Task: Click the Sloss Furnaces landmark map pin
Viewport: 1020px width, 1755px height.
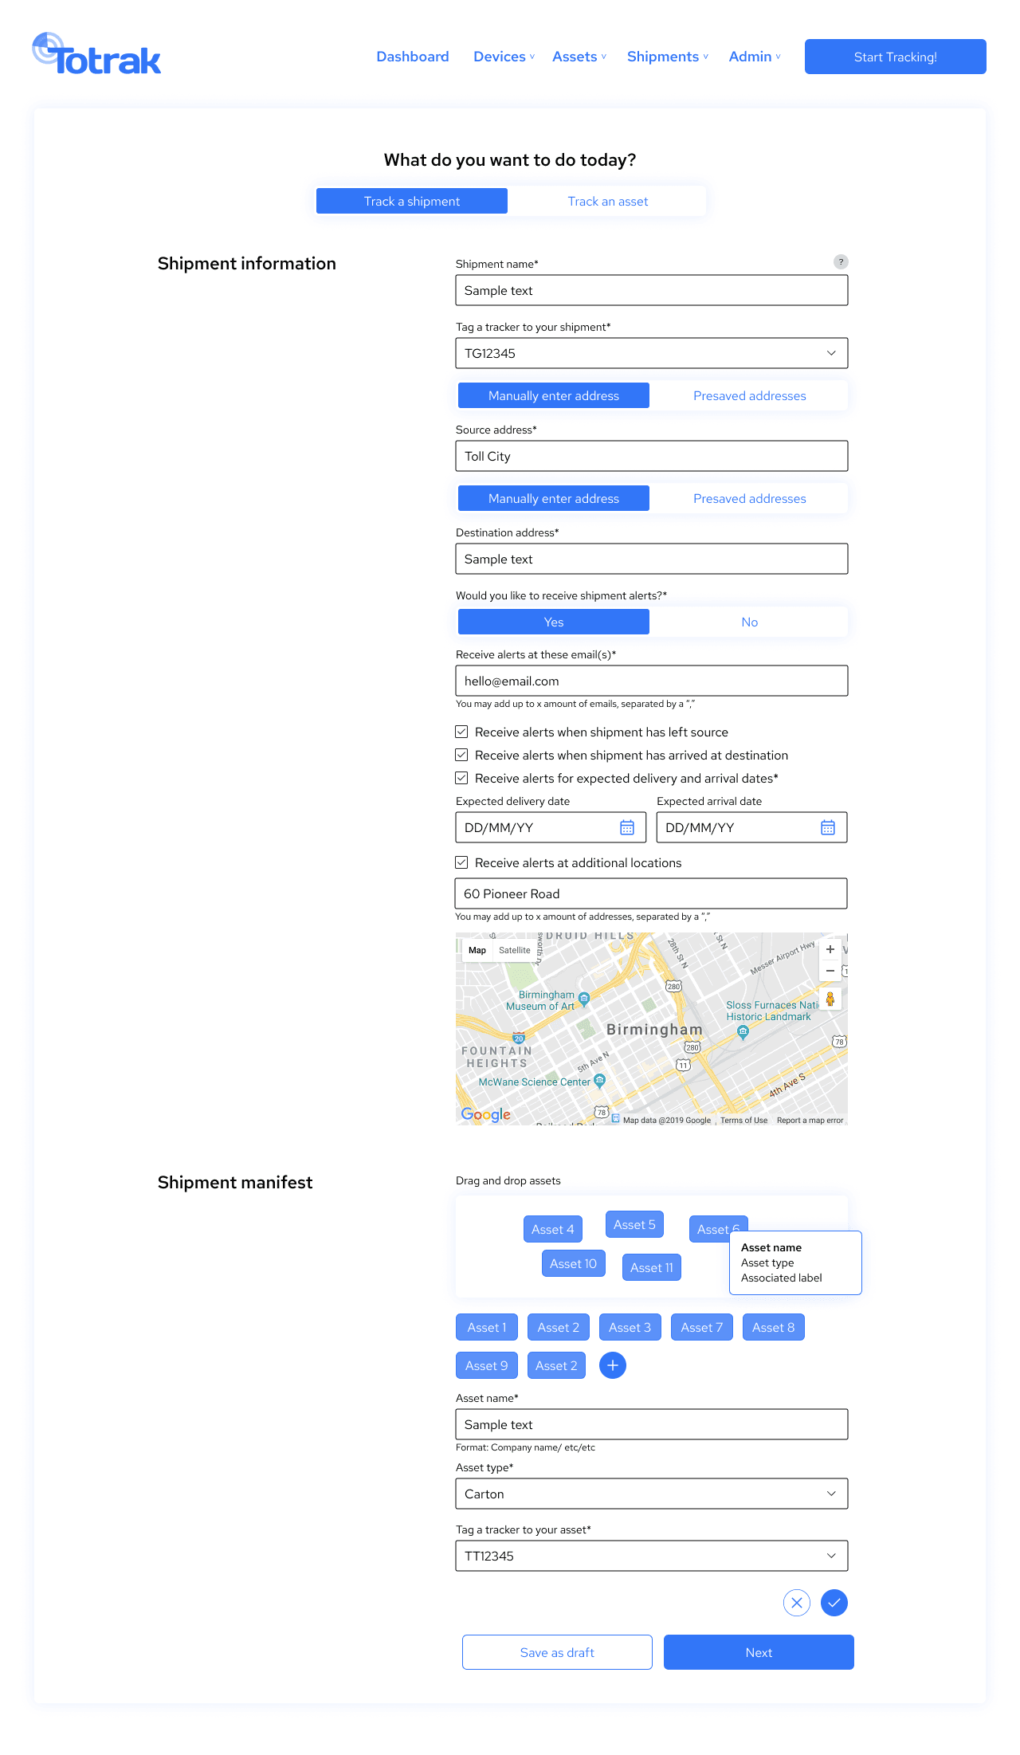Action: click(743, 1032)
